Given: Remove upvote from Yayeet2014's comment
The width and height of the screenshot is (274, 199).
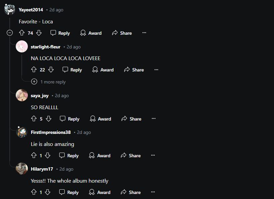Looking at the screenshot, I should (x=21, y=33).
